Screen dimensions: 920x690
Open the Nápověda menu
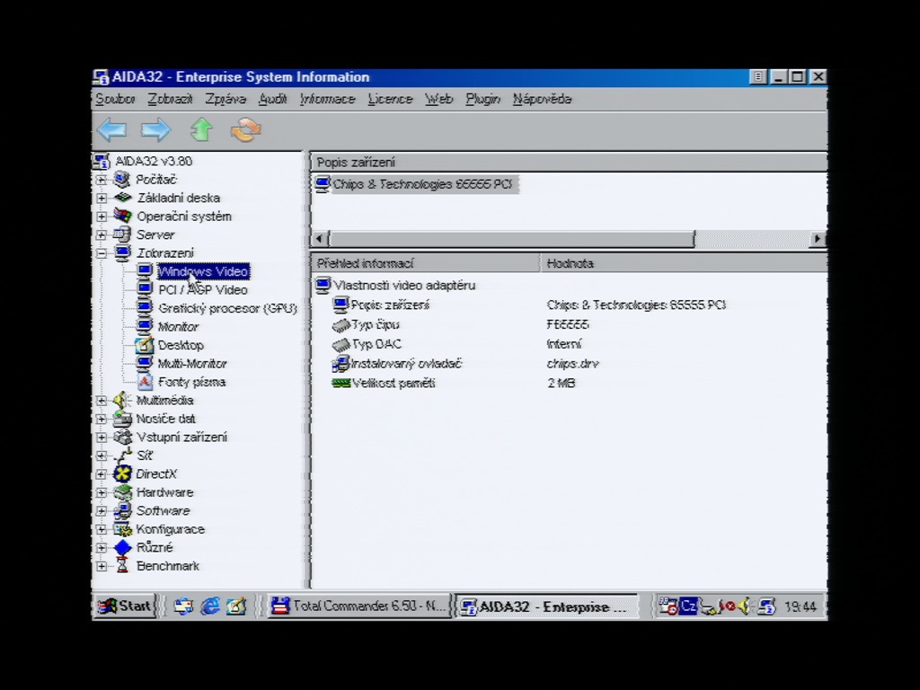[x=542, y=99]
